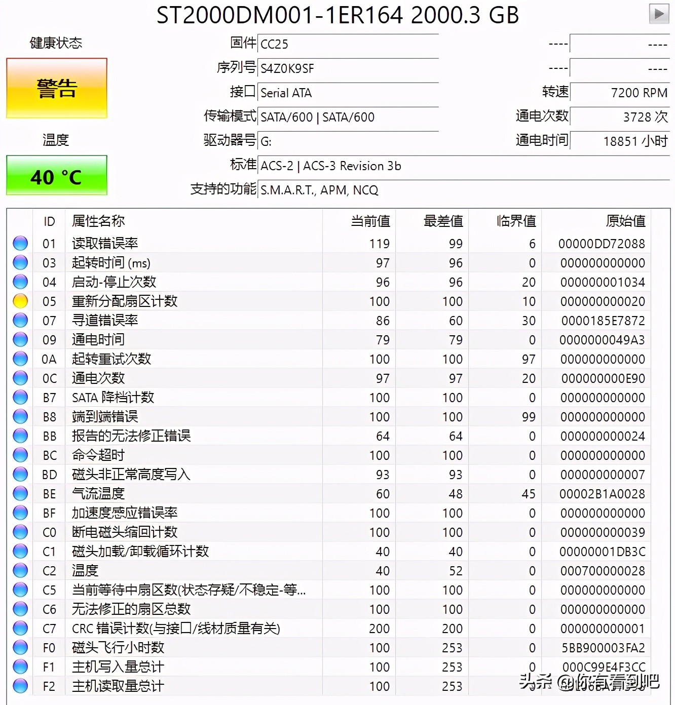
Task: Click the yellow status dot for 重新分配扇区计数
Action: 20,301
